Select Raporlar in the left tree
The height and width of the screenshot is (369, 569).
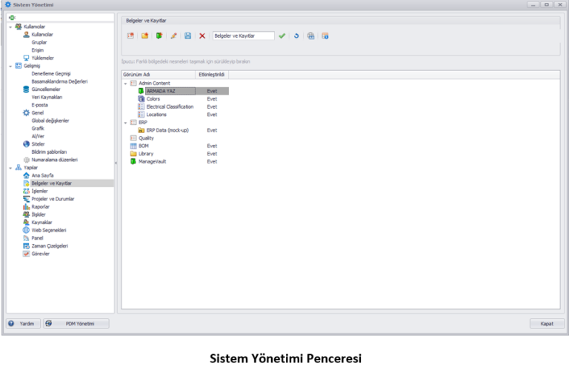tap(41, 207)
